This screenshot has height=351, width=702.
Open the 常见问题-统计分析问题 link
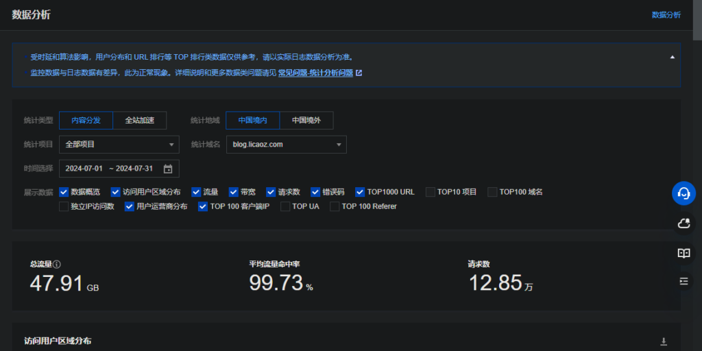[315, 73]
